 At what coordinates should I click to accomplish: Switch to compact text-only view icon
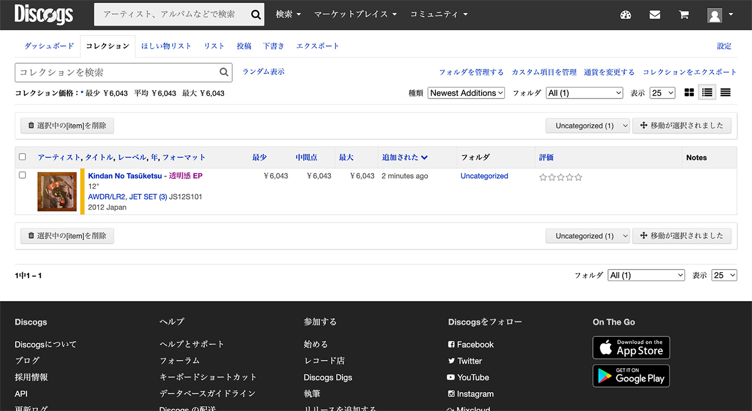tap(726, 93)
